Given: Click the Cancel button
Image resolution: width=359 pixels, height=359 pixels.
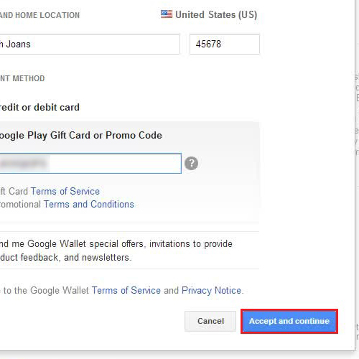Looking at the screenshot, I should pyautogui.click(x=210, y=321).
